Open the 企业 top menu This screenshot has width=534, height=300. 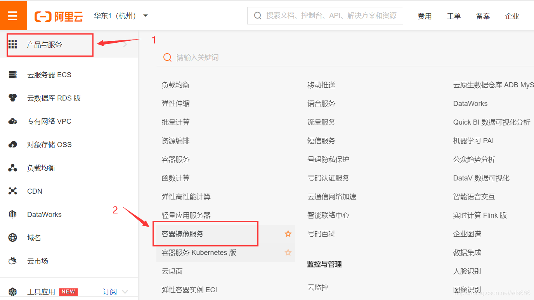[x=512, y=16]
